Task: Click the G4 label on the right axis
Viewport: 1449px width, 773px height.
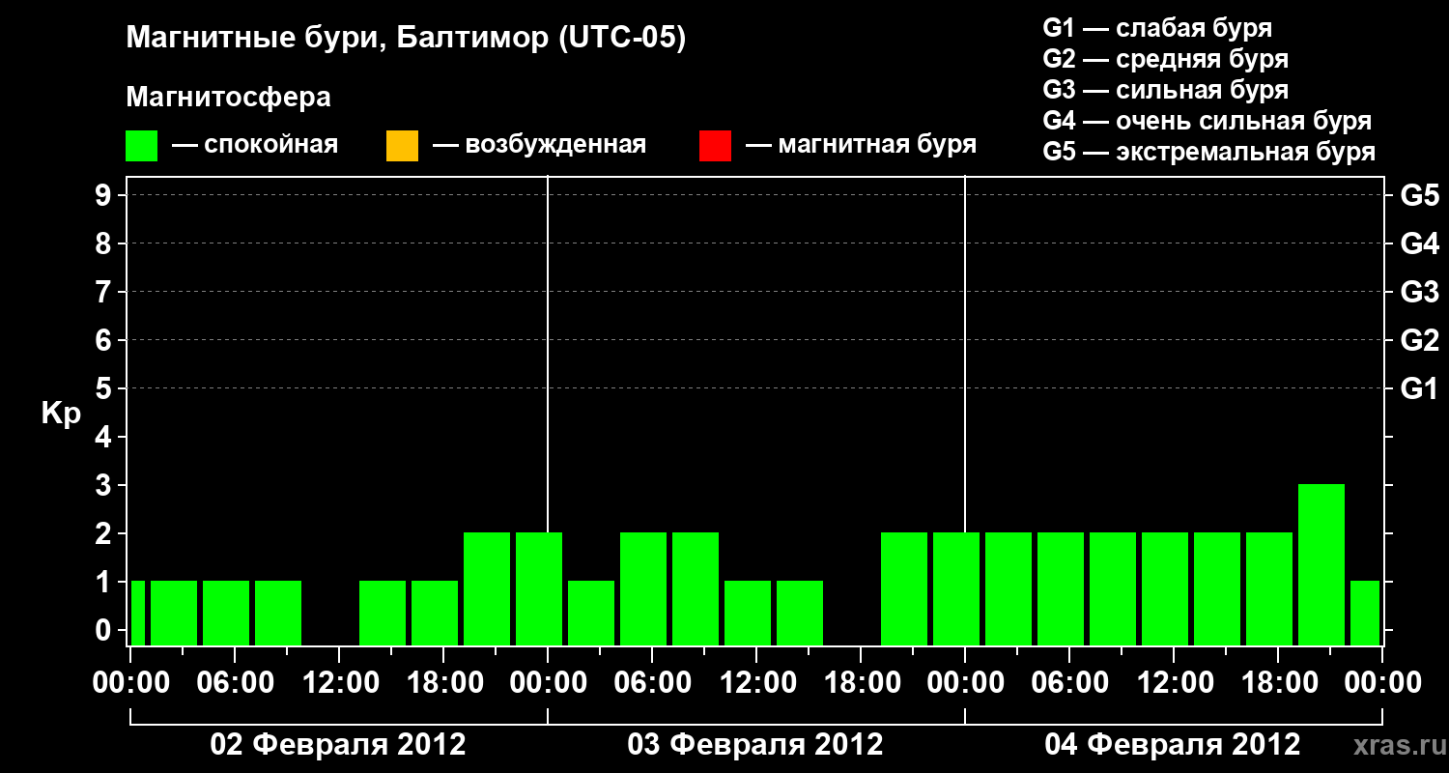Action: pyautogui.click(x=1419, y=243)
